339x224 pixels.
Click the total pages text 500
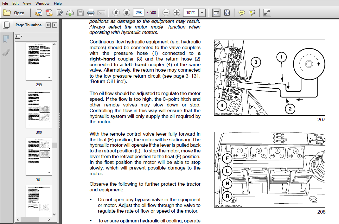click(153, 13)
